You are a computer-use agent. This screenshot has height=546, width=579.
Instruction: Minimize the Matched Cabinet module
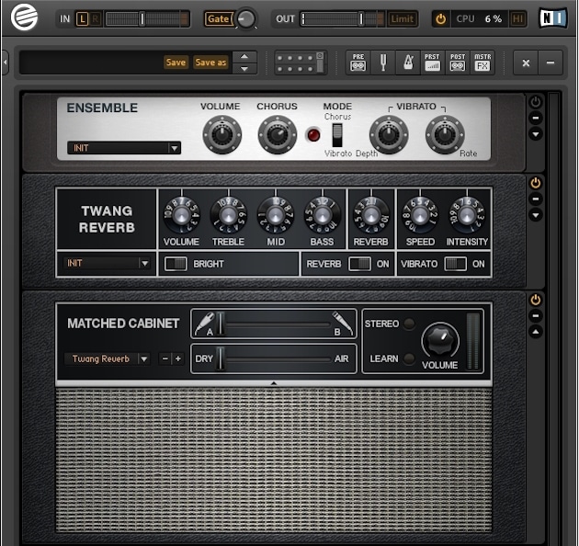[x=536, y=316]
